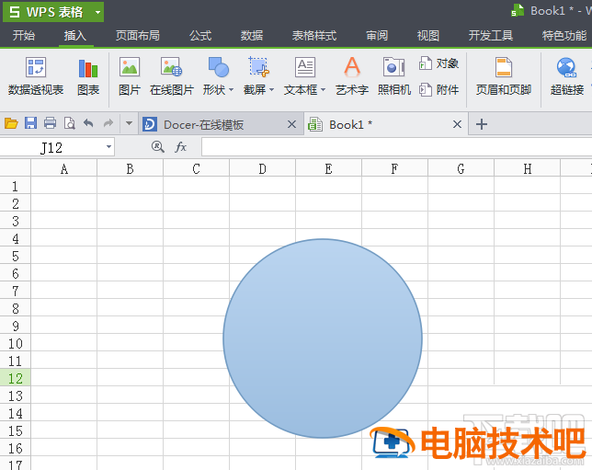Viewport: 592px width, 470px height.
Task: Insert WordArt (艺术字)
Action: coord(352,76)
